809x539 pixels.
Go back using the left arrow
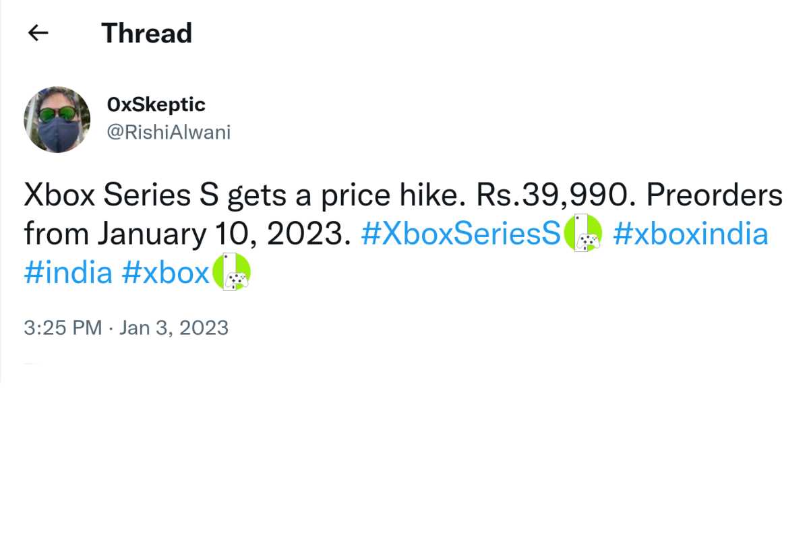(x=38, y=33)
